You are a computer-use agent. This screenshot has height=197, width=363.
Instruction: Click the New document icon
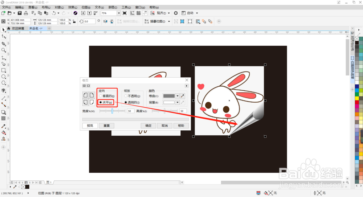click(x=3, y=13)
